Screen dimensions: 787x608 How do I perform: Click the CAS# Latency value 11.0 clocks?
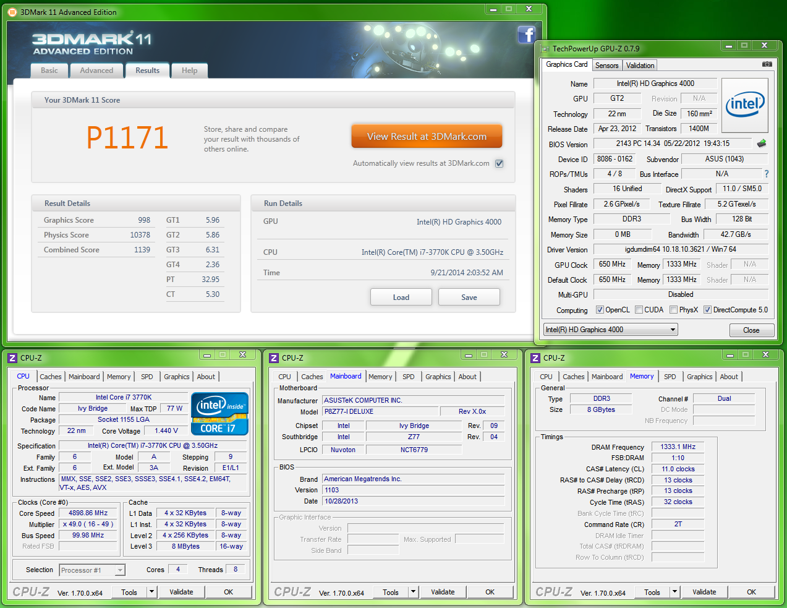point(678,469)
